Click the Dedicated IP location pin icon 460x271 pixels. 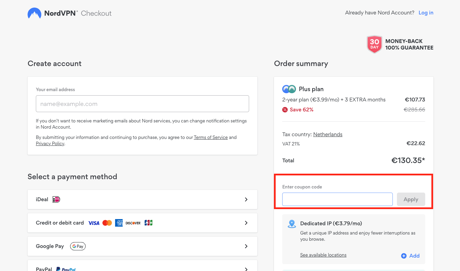(x=292, y=224)
